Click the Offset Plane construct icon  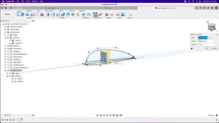click(x=95, y=14)
